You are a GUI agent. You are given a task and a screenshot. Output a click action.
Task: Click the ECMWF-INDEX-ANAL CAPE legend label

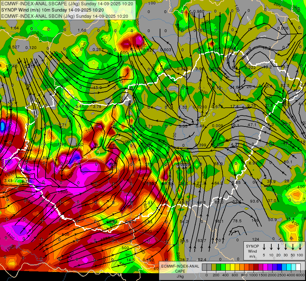coord(180,269)
